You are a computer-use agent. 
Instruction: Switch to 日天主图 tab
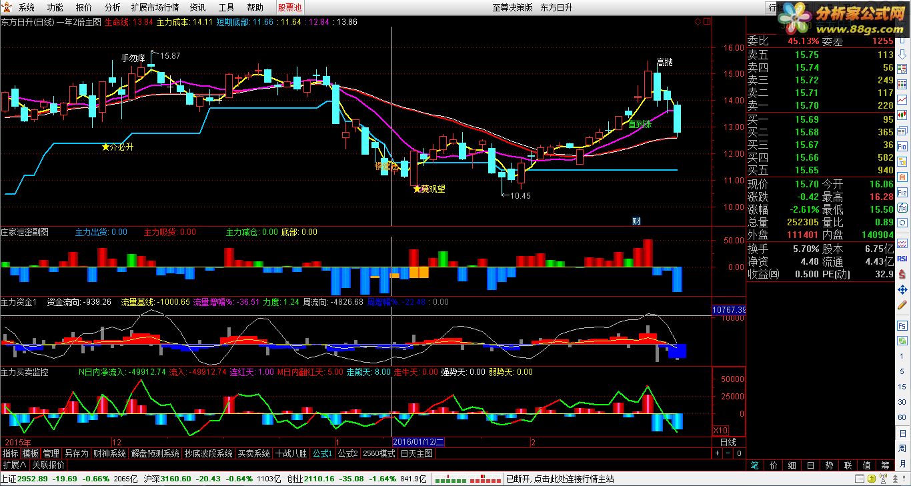point(416,453)
